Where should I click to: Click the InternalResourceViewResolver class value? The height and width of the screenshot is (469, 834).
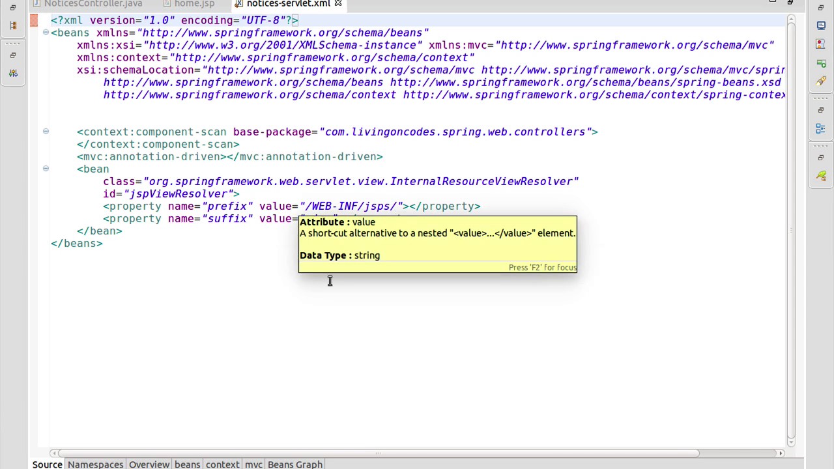point(360,181)
